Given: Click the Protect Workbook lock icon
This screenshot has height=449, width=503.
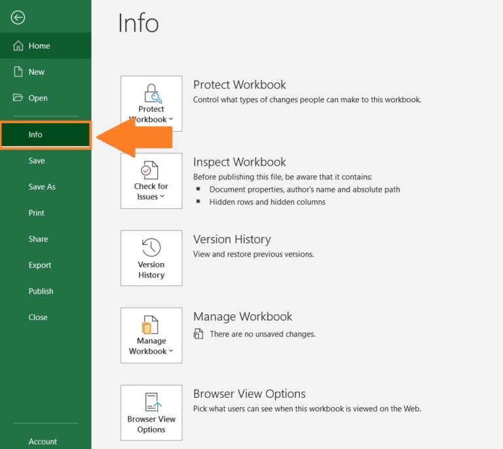Looking at the screenshot, I should tap(151, 93).
